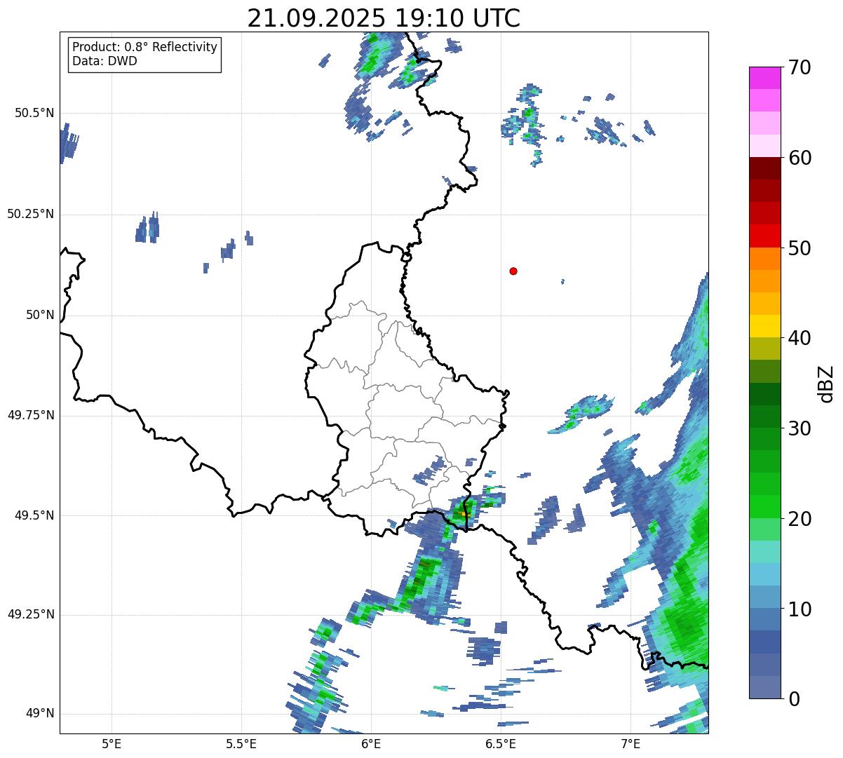The height and width of the screenshot is (758, 843).
Task: Click the longitude label 7°E
Action: [630, 743]
